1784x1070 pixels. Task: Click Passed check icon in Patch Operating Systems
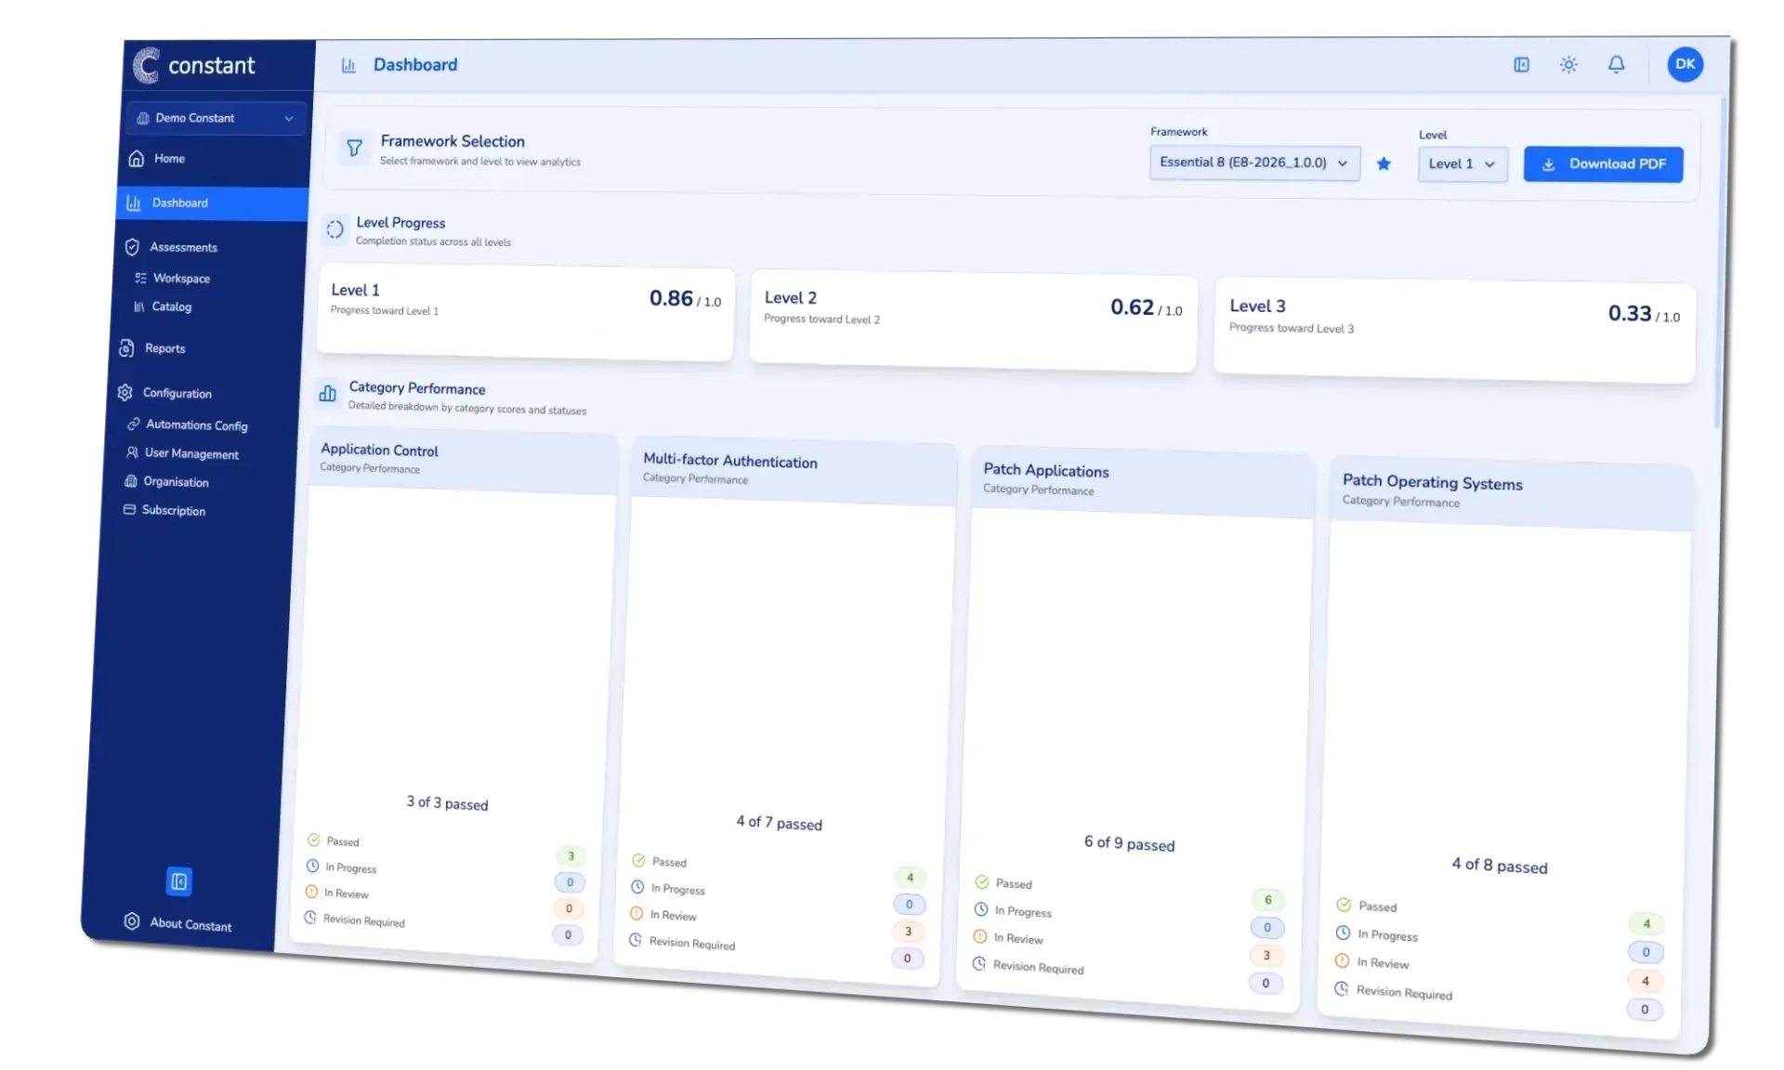pyautogui.click(x=1344, y=905)
